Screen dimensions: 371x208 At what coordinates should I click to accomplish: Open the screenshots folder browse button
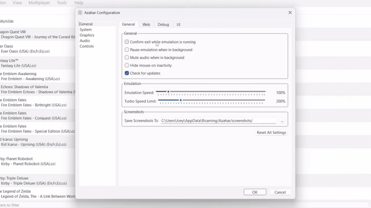(282, 121)
